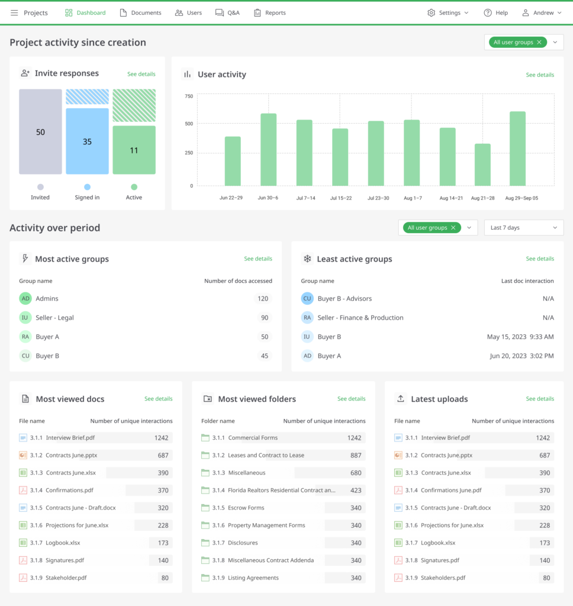Switch to the Reports tab
This screenshot has height=606, width=573.
pyautogui.click(x=269, y=12)
